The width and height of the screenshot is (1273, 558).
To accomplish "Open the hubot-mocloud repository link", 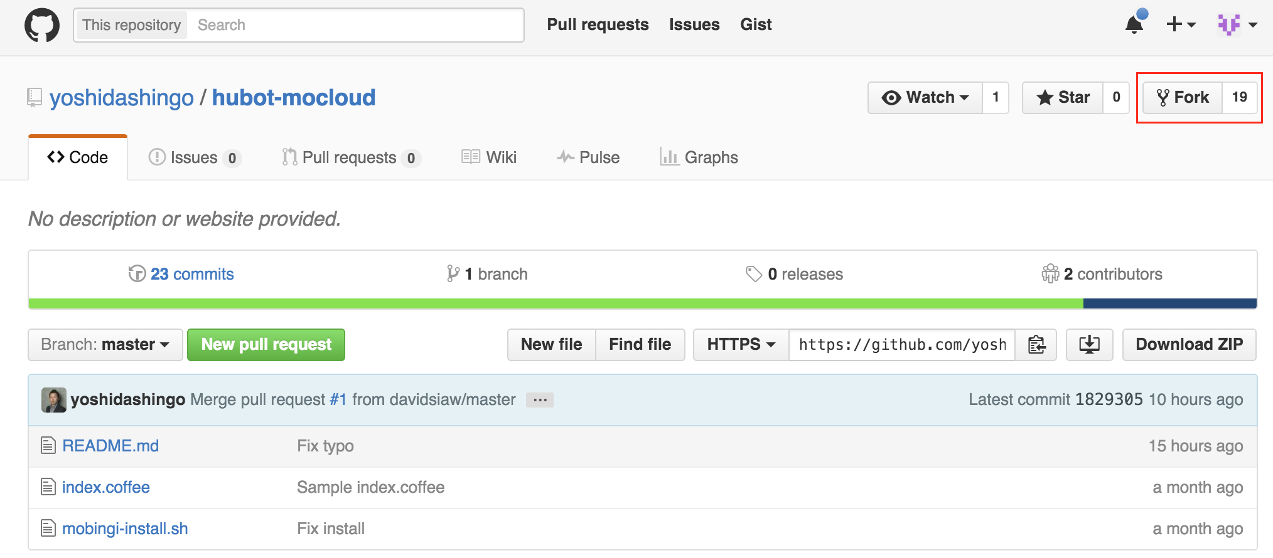I will pyautogui.click(x=294, y=98).
